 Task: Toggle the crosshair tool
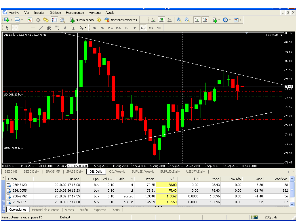15,28
